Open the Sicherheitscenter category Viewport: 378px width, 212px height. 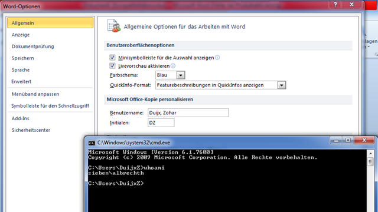31,130
